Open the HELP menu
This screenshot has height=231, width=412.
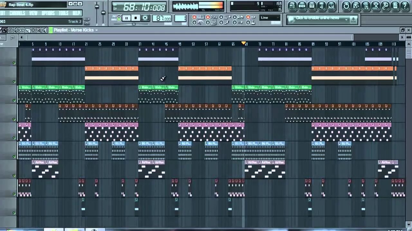click(76, 13)
